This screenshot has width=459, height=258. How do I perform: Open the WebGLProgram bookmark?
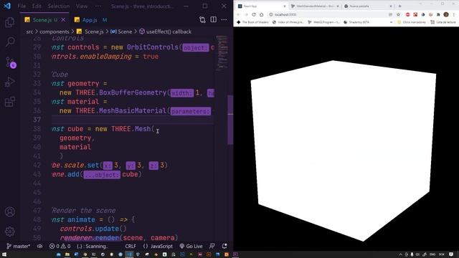[x=323, y=22]
